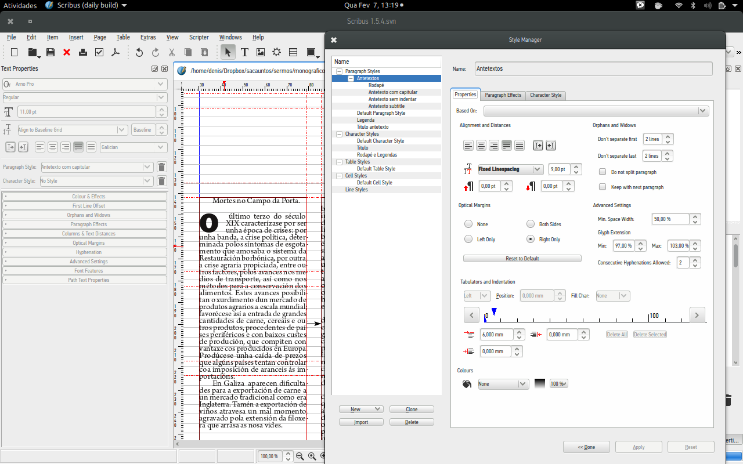
Task: Enable 'Do not split paragraph' checkbox
Action: tap(603, 172)
